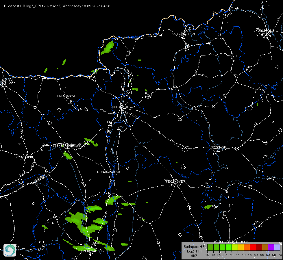
Task: Click the radar title text at top
Action: (x=57, y=6)
